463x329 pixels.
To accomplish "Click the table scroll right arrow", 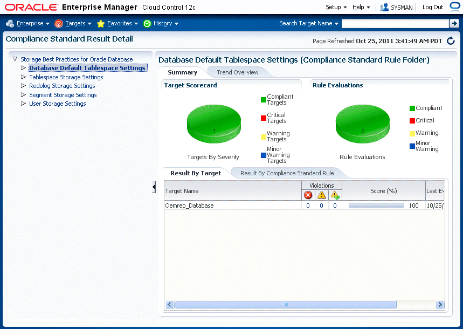I will (x=440, y=305).
